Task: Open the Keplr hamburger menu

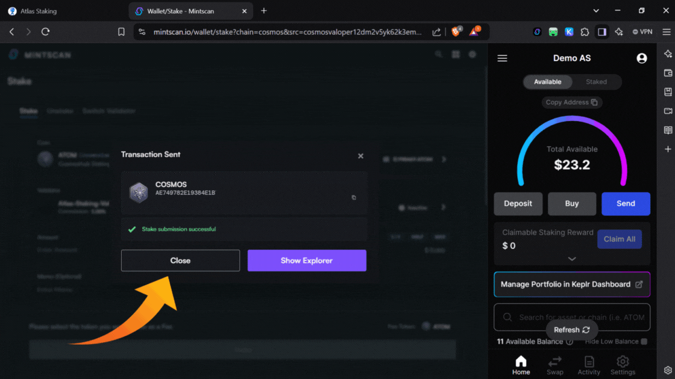Action: [x=502, y=58]
